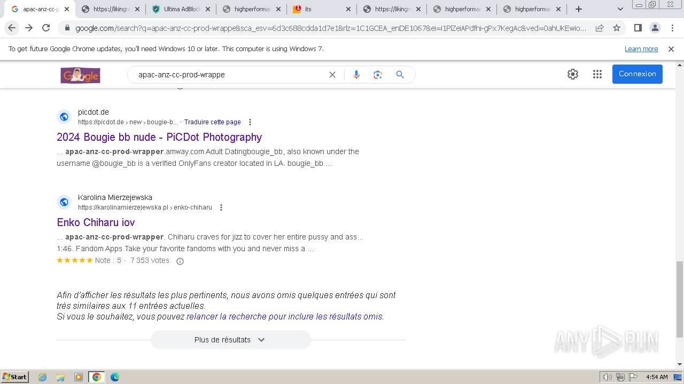
Task: Reload the current Google search page
Action: (x=46, y=28)
